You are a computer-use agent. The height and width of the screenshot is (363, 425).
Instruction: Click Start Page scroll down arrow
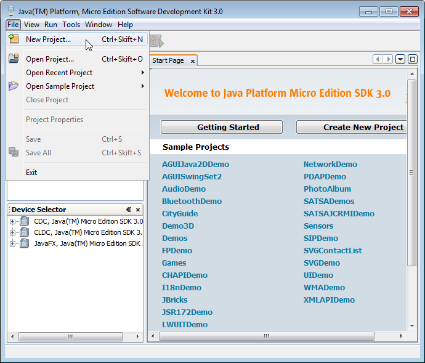pyautogui.click(x=412, y=325)
